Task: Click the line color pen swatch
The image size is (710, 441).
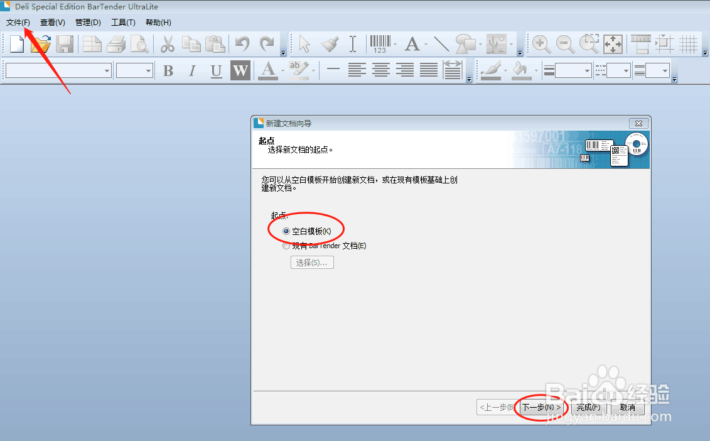Action: (491, 70)
